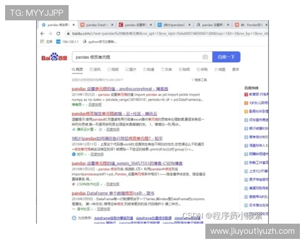Screen dimensions: 305x244
Task: Select the 采购 search category
Action: tap(202, 69)
